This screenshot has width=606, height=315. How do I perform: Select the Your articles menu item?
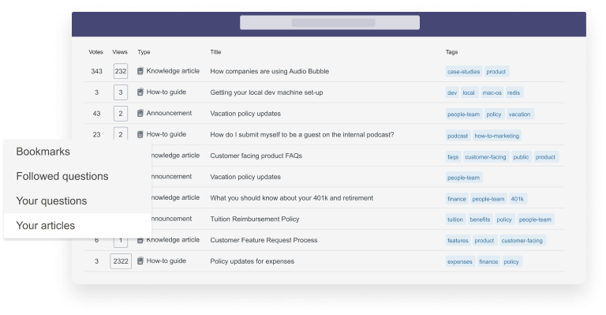coord(77,225)
